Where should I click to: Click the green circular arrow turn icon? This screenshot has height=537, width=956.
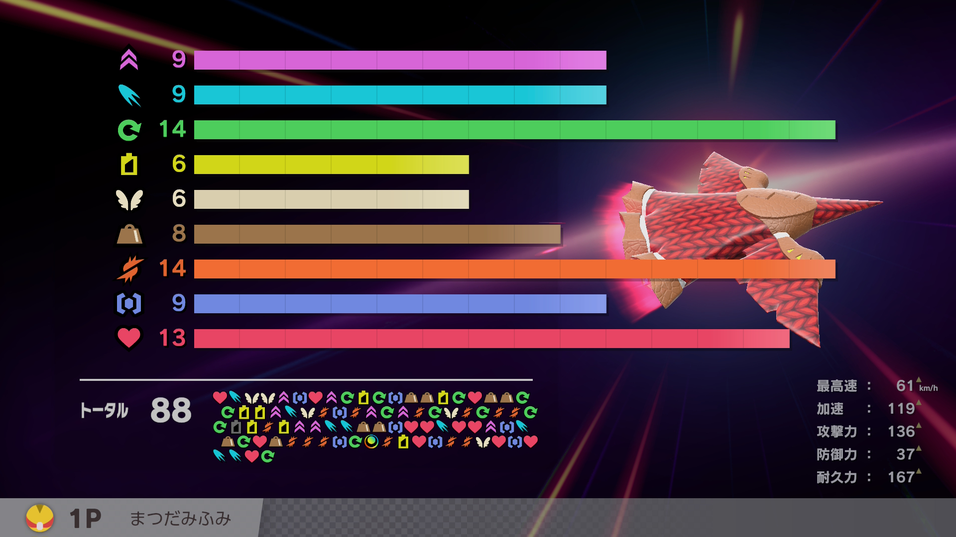[129, 130]
